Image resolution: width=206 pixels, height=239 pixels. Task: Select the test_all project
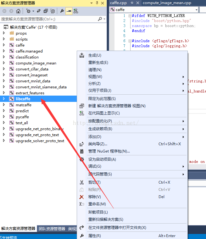click(22, 123)
